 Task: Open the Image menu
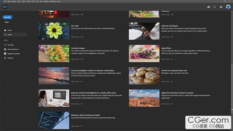[x=14, y=1]
